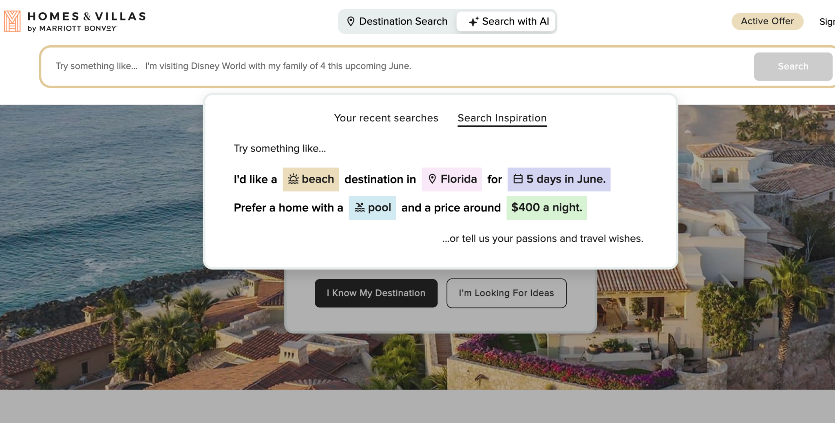Click the map pin icon beside Florida
Viewport: 835px width, 423px height.
(432, 179)
